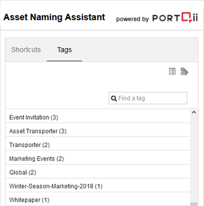Focus the Find a tag search field

(148, 98)
